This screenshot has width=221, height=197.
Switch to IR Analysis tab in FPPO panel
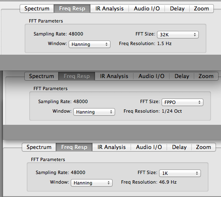coord(114,76)
